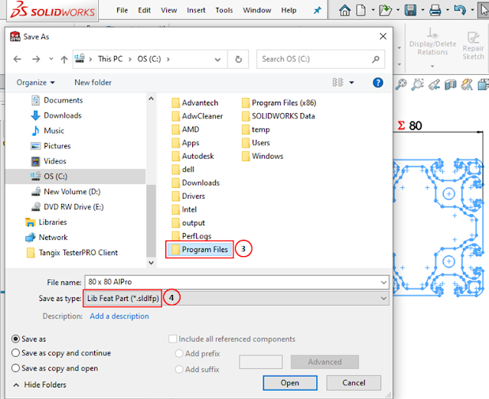This screenshot has width=489, height=399.
Task: Select the Save as radio button
Action: [x=15, y=339]
